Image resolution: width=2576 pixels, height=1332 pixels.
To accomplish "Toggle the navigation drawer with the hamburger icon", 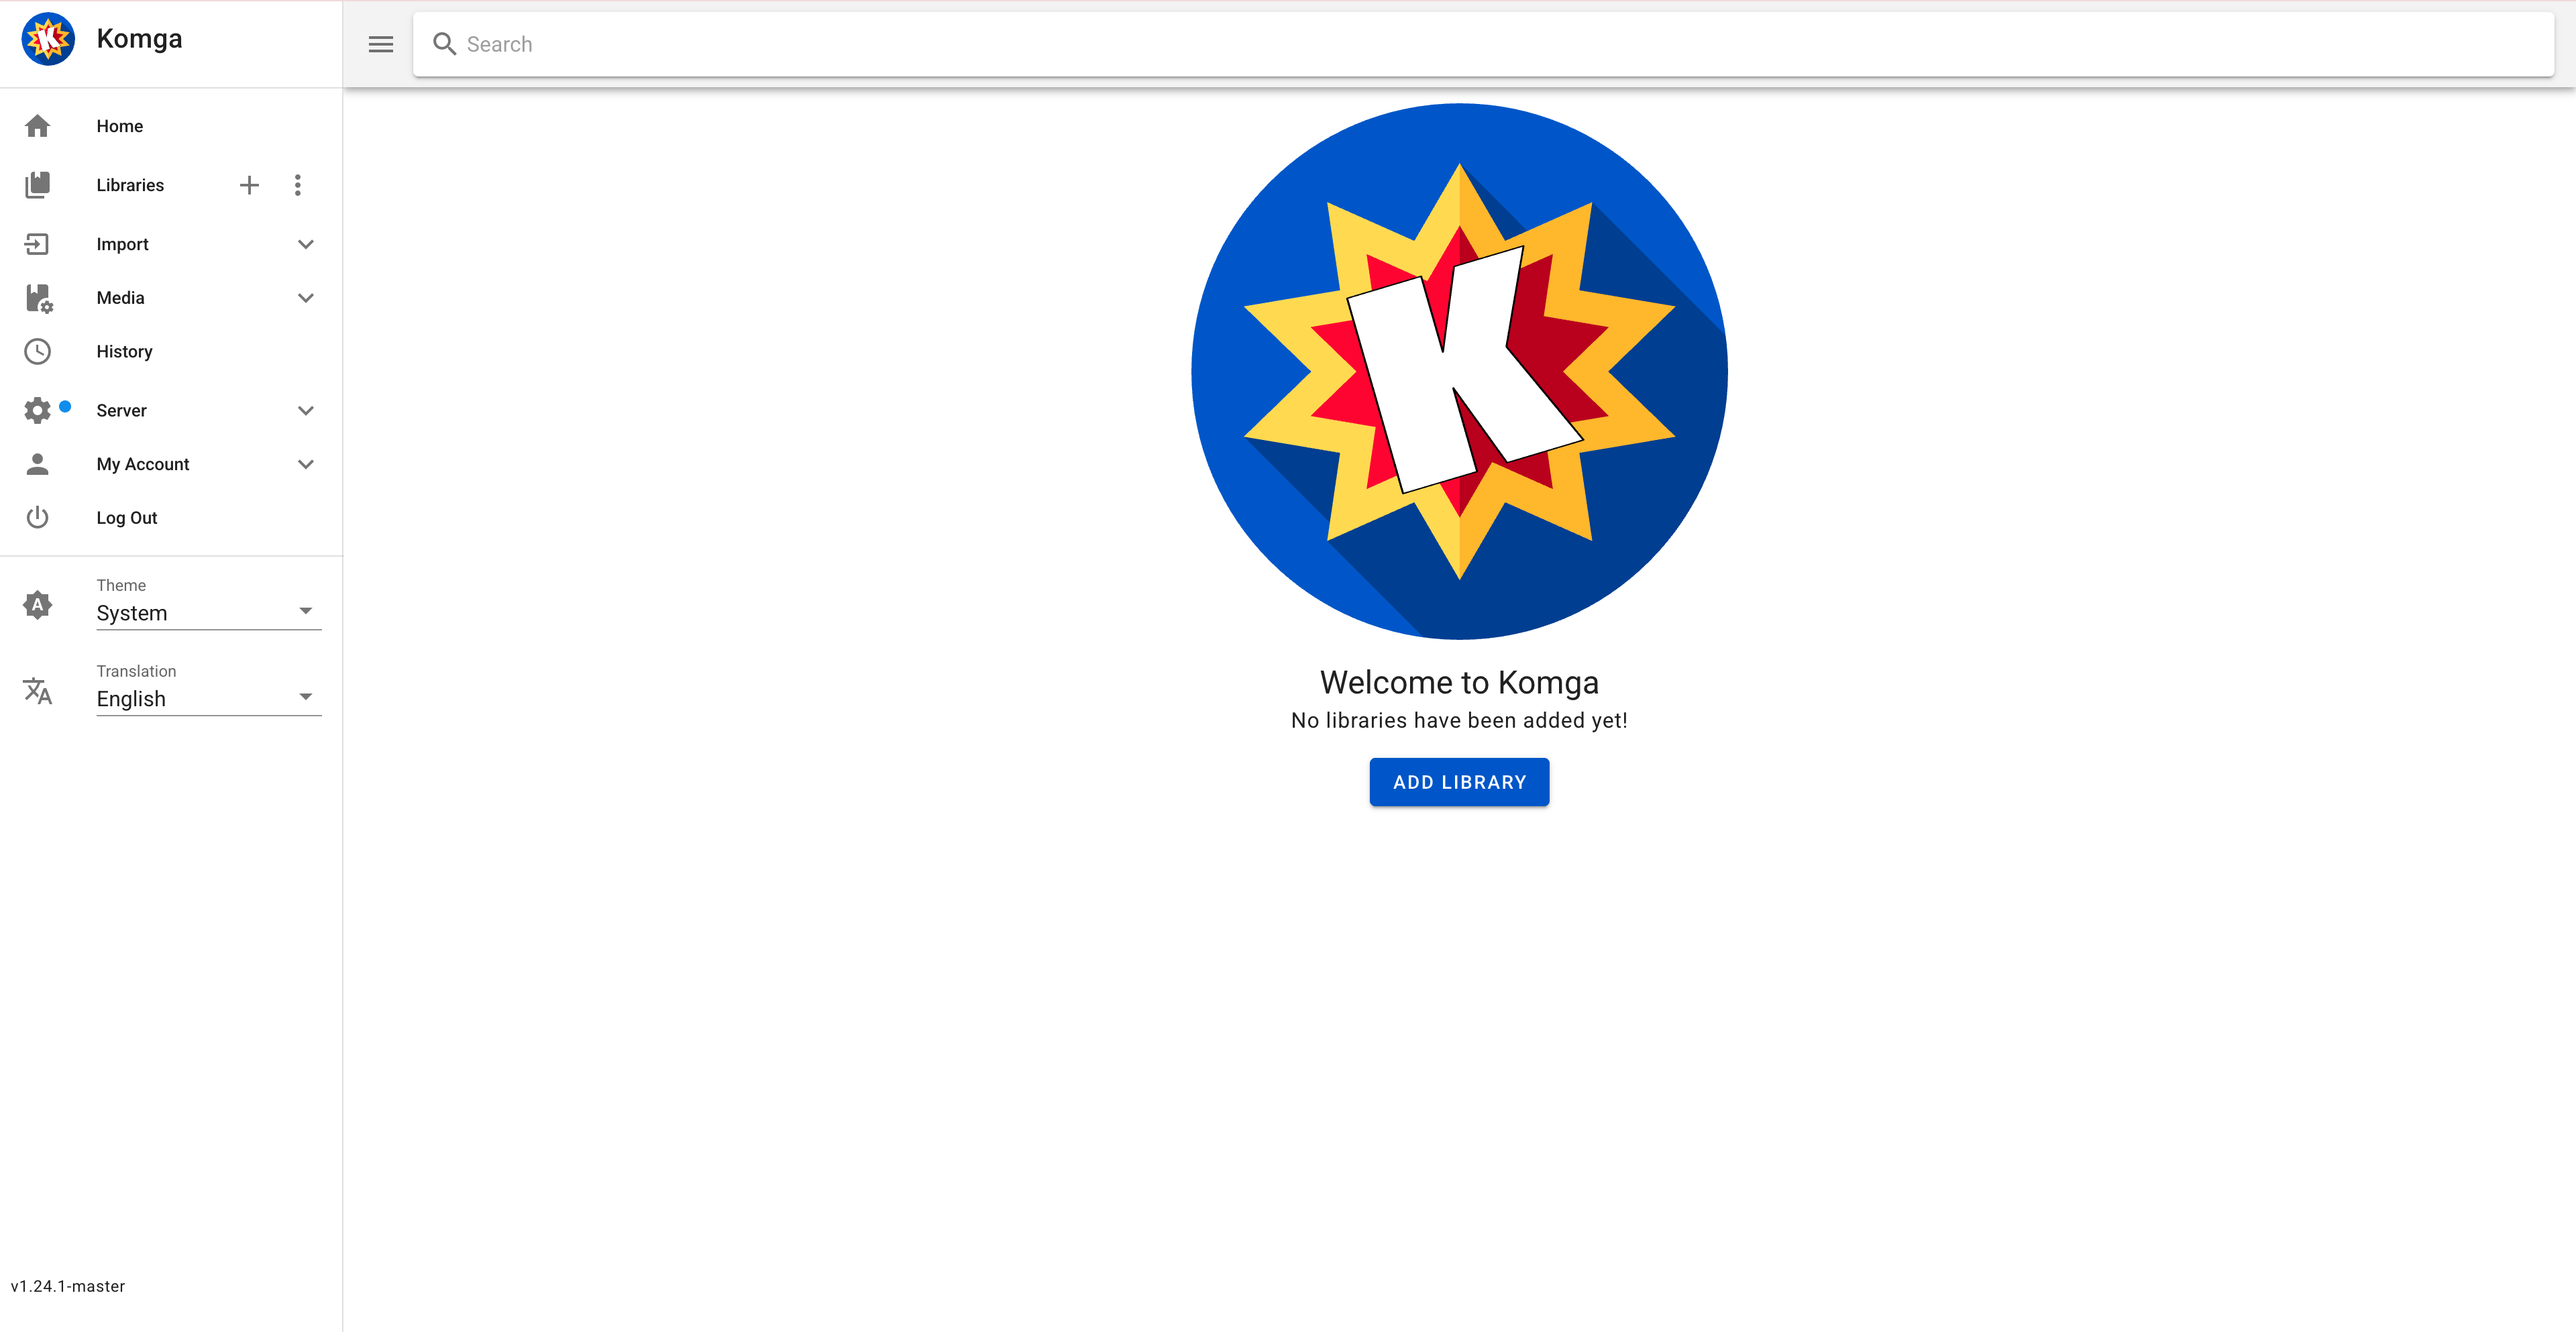I will tap(380, 44).
